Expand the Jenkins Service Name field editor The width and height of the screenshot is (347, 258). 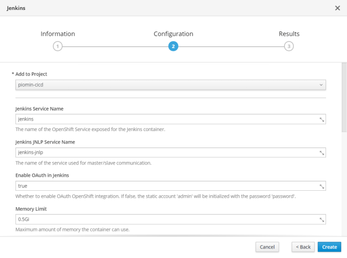[322, 120]
